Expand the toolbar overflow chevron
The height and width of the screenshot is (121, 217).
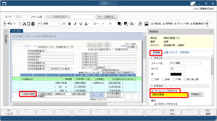pyautogui.click(x=210, y=23)
